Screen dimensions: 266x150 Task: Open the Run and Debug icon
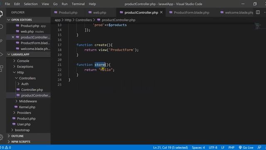tap(1, 55)
